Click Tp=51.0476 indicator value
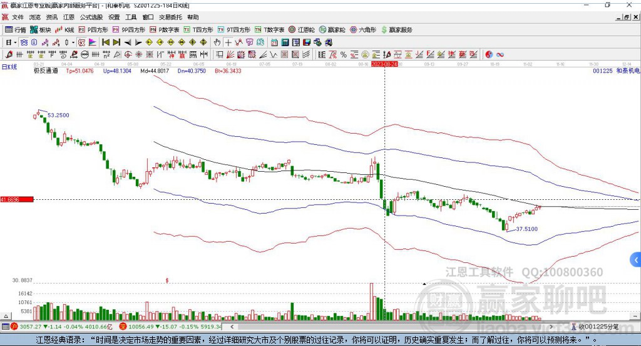Image resolution: width=641 pixels, height=346 pixels. (79, 71)
